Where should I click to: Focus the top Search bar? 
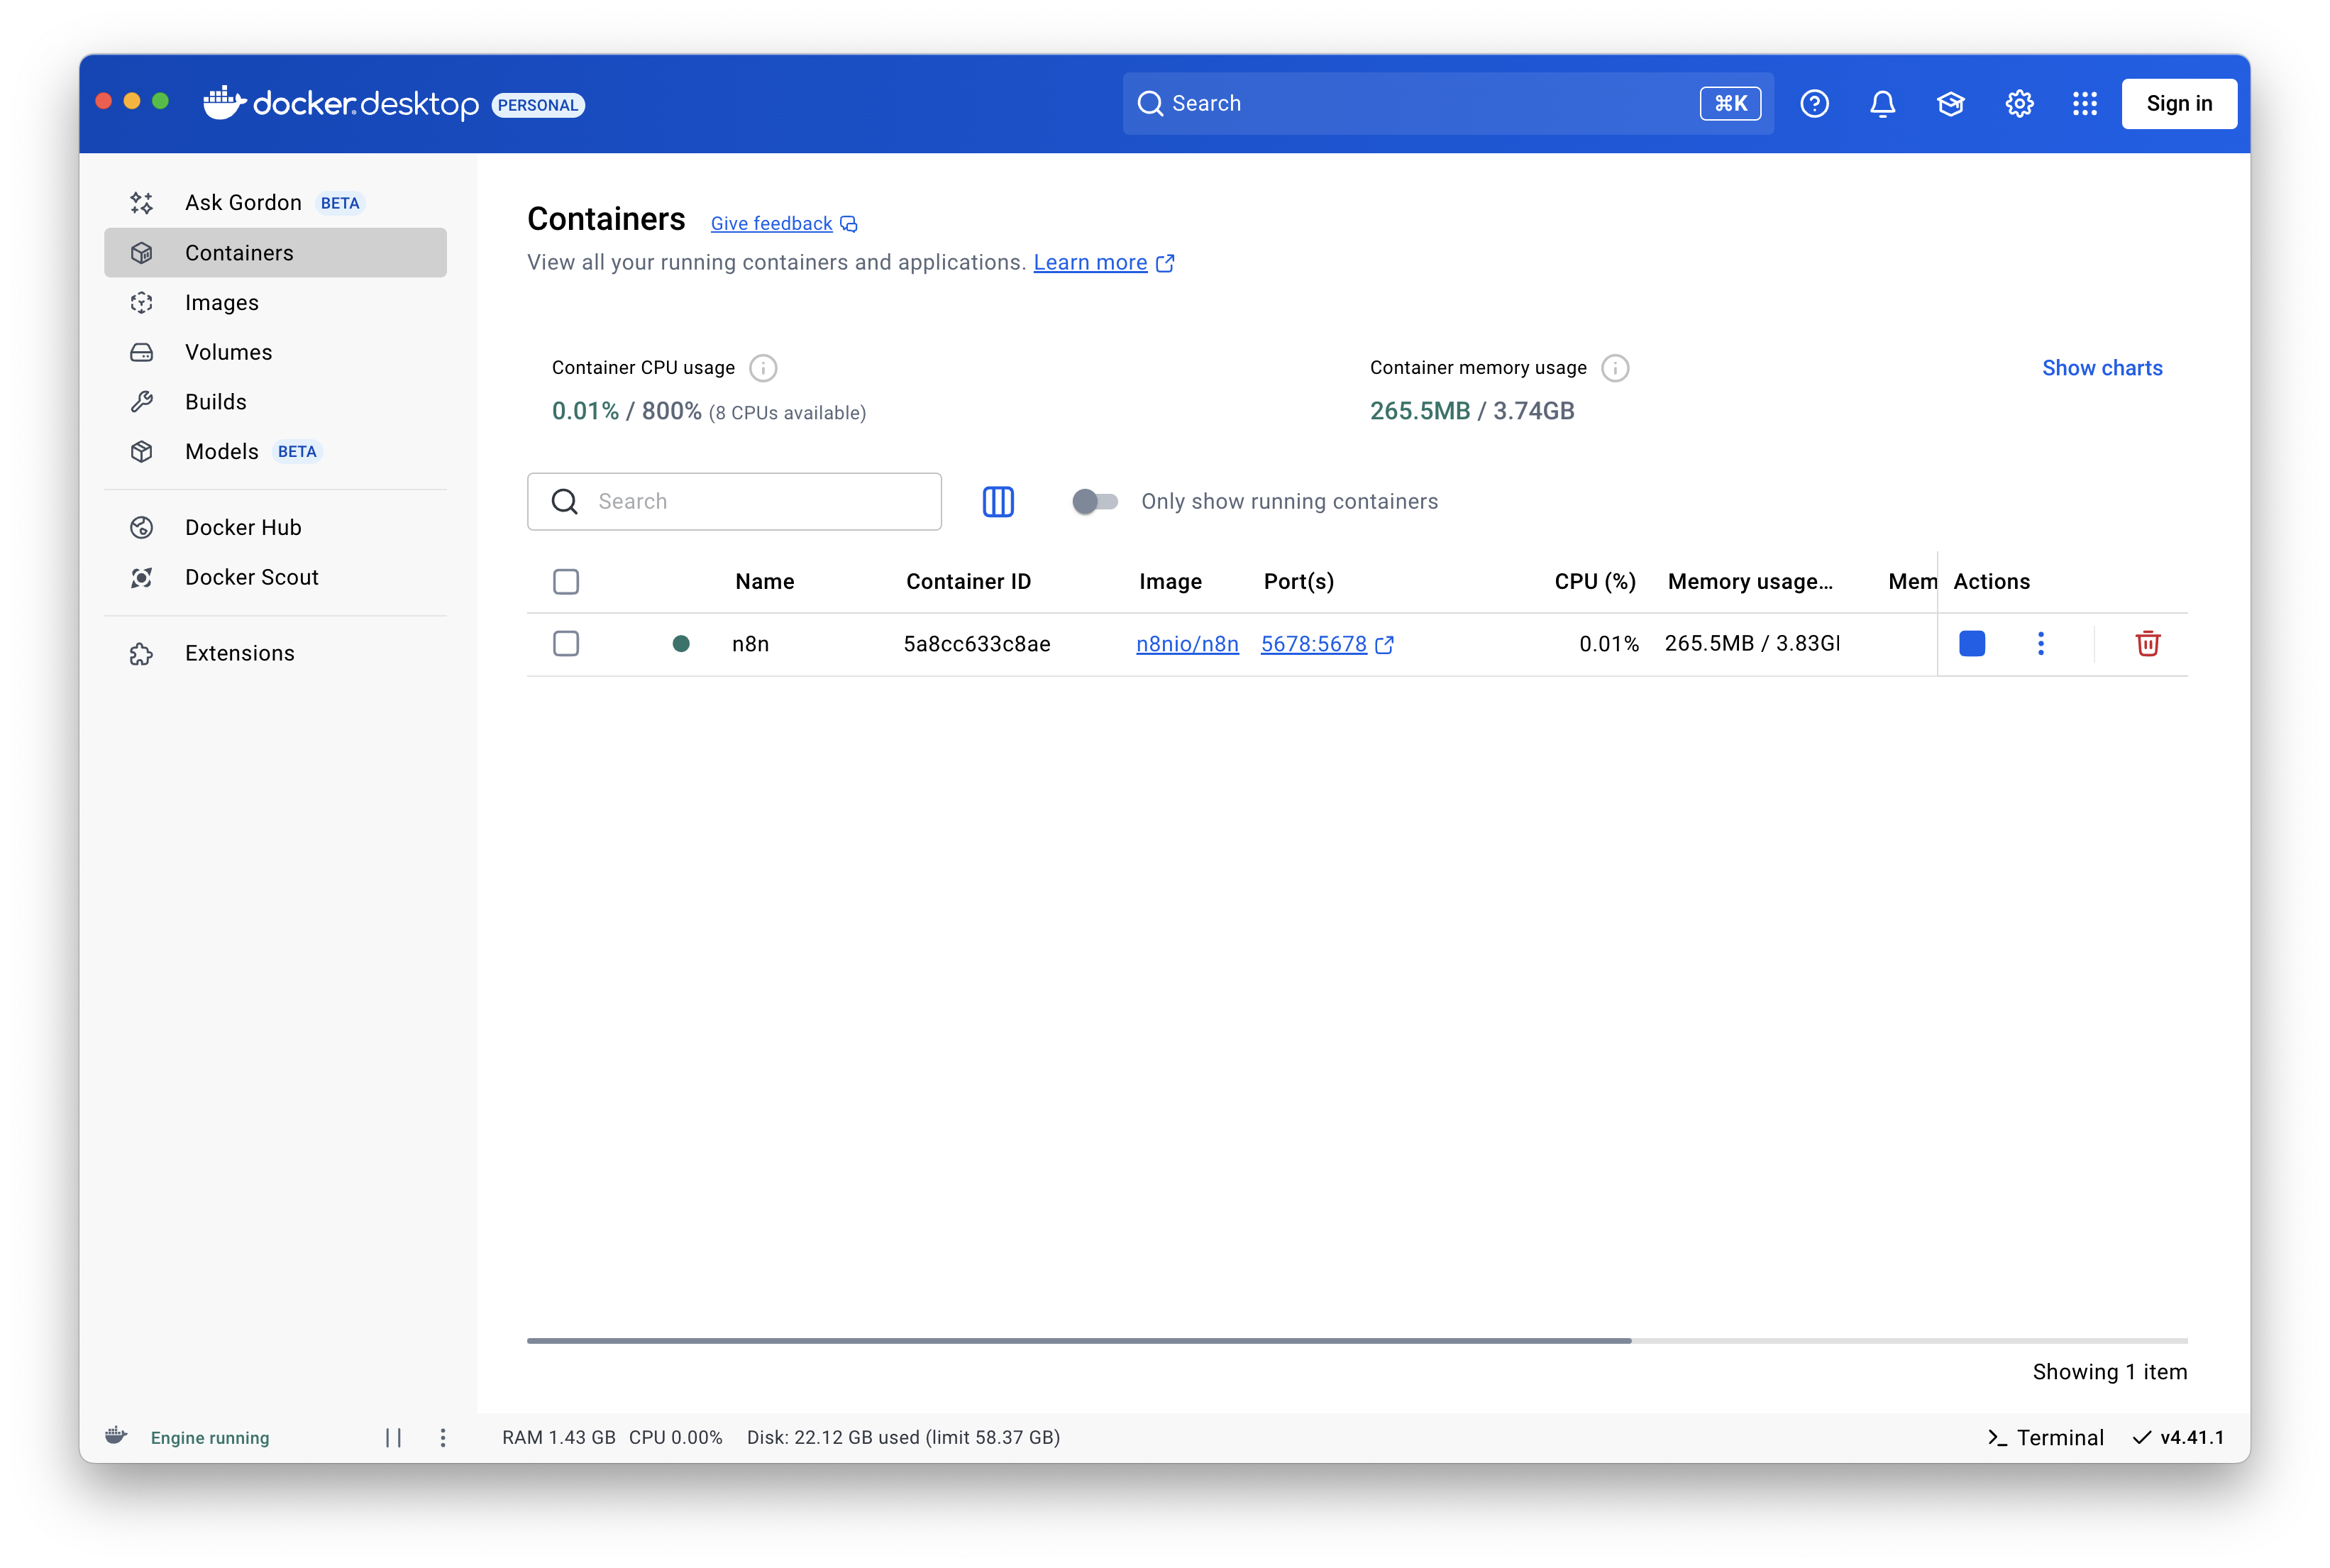tap(1448, 103)
